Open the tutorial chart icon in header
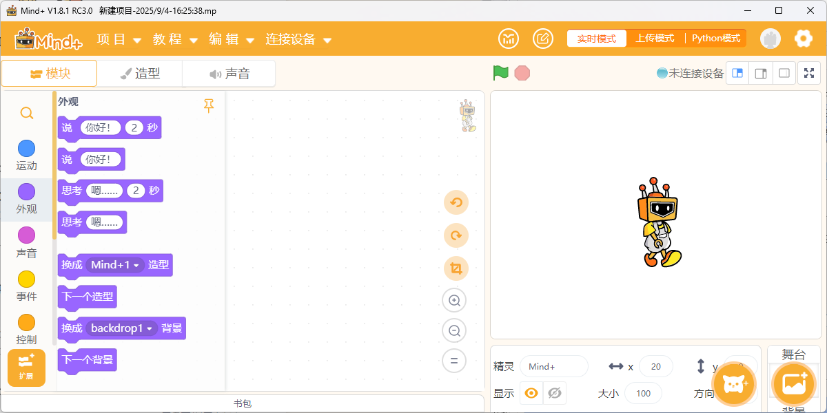Viewport: 827px width, 413px height. point(509,39)
